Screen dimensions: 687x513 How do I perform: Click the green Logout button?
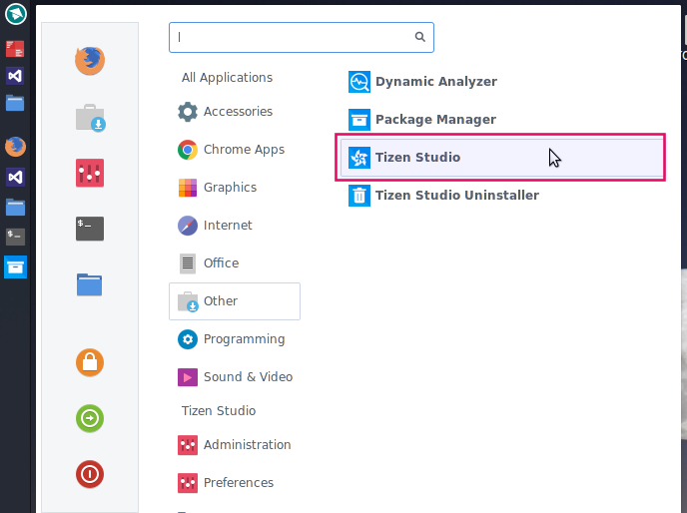pos(90,418)
